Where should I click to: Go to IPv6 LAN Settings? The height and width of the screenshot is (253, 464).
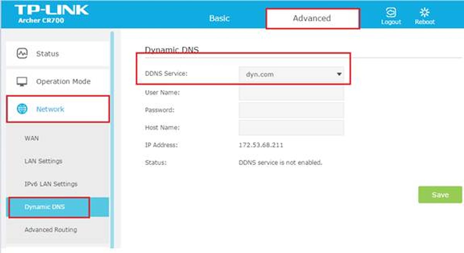click(x=51, y=184)
